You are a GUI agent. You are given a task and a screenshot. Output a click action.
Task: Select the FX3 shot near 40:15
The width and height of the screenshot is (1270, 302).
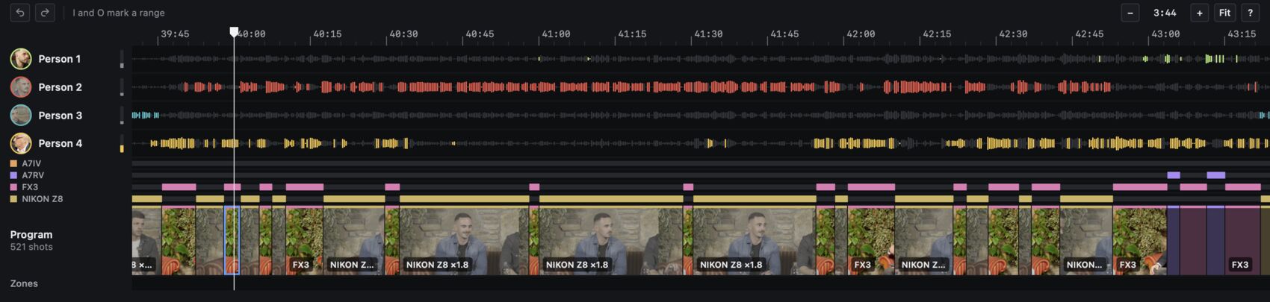[304, 240]
